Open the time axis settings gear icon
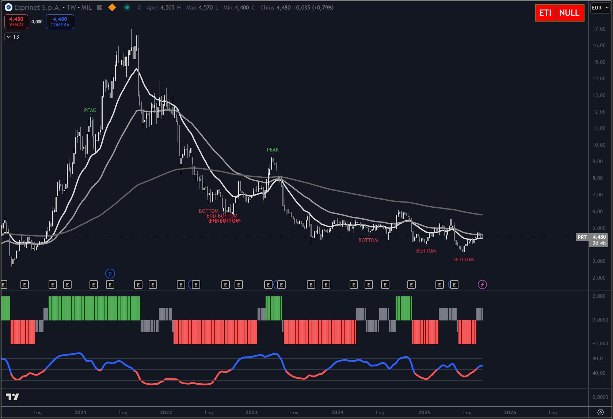 [x=600, y=412]
